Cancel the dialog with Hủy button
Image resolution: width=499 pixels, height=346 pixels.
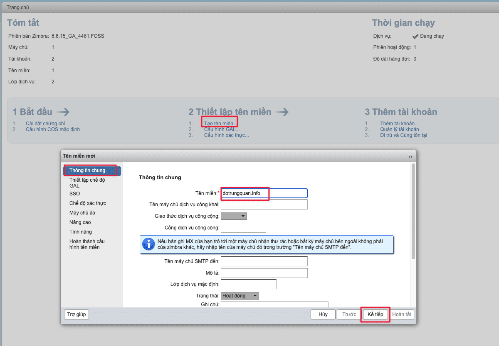[323, 314]
